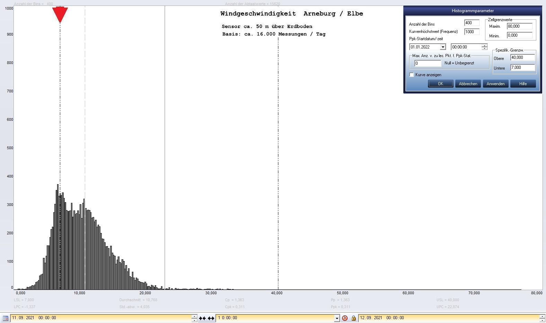Open Hilfe for histogram parameters
Screen dimensions: 546x323
click(523, 84)
